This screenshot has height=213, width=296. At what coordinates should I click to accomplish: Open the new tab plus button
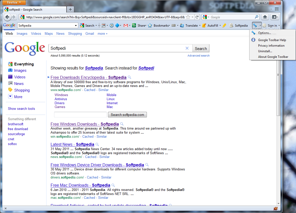click(70, 9)
